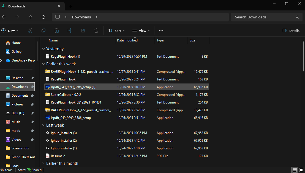Screen dimensions: 305x173
Task: Unpin the mods folder from Quick access
Action: tap(32, 131)
